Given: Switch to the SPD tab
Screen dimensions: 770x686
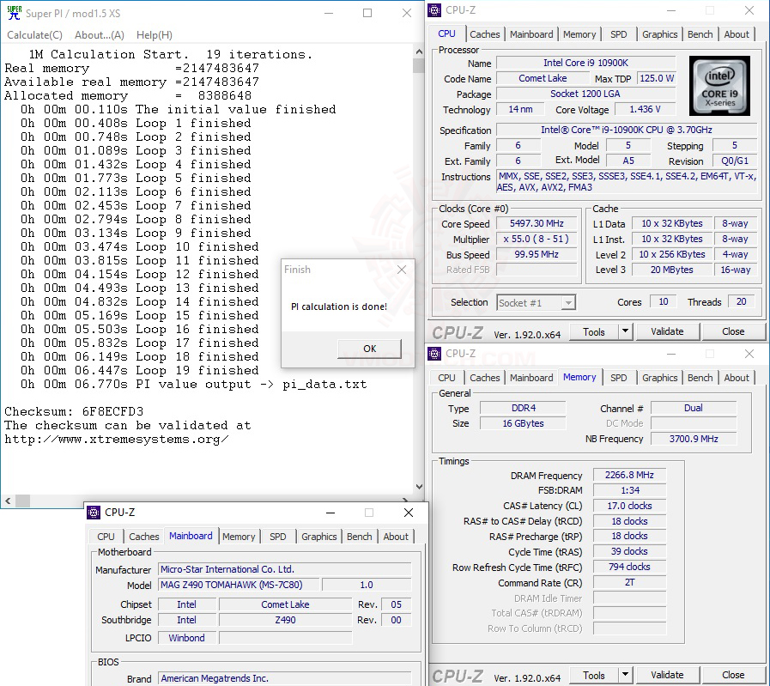Looking at the screenshot, I should point(620,33).
